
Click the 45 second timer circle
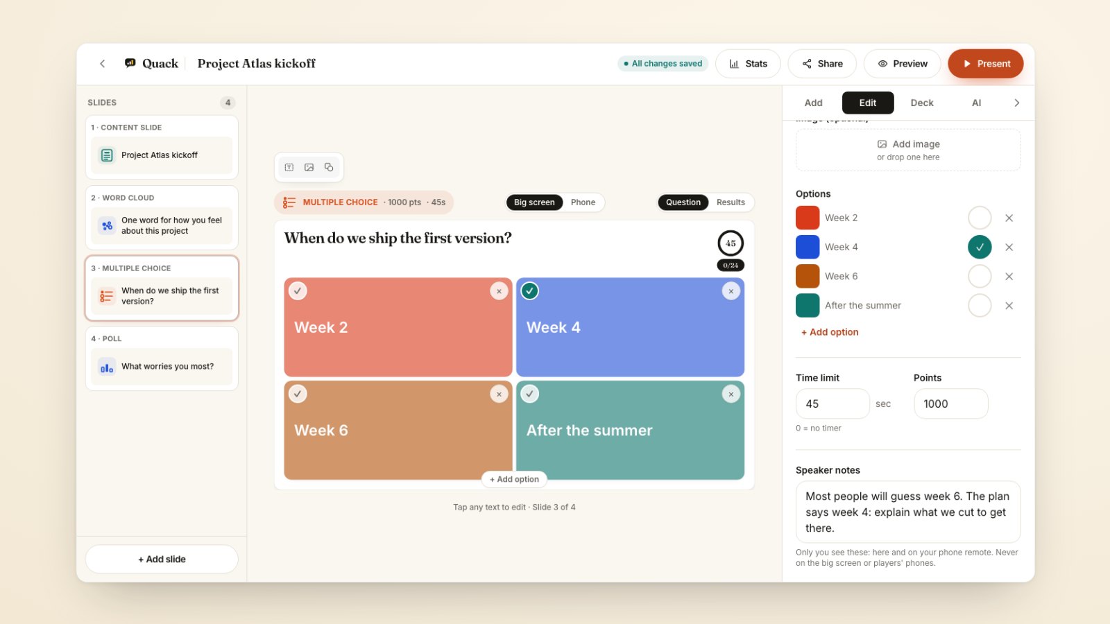click(x=731, y=243)
